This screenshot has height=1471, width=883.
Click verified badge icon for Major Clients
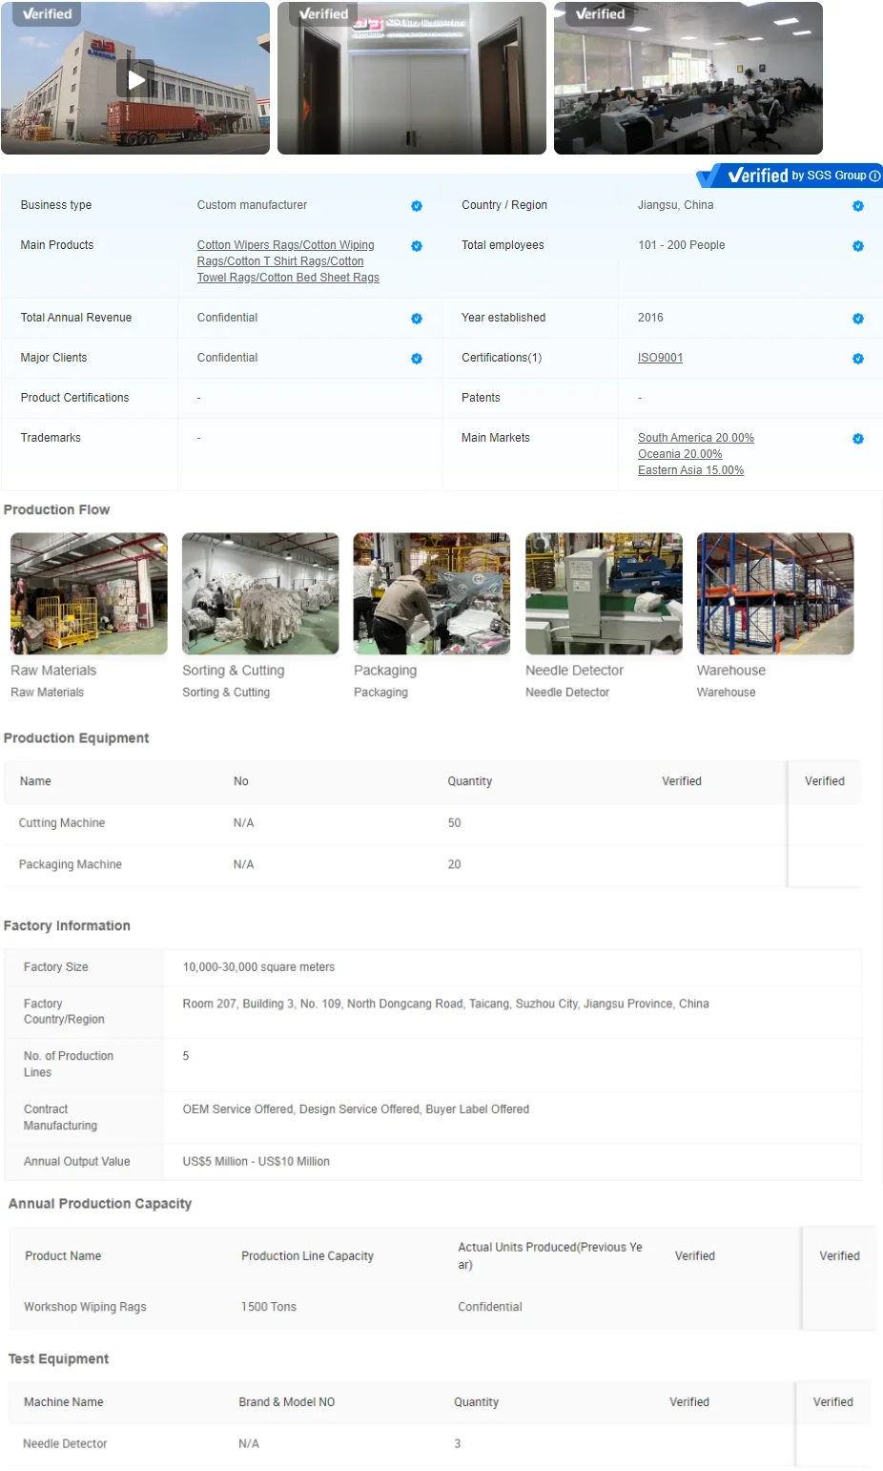pyautogui.click(x=417, y=359)
